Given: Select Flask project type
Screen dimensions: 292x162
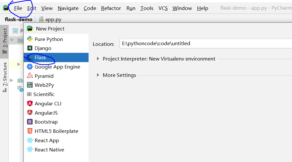Looking at the screenshot, I should coord(40,58).
